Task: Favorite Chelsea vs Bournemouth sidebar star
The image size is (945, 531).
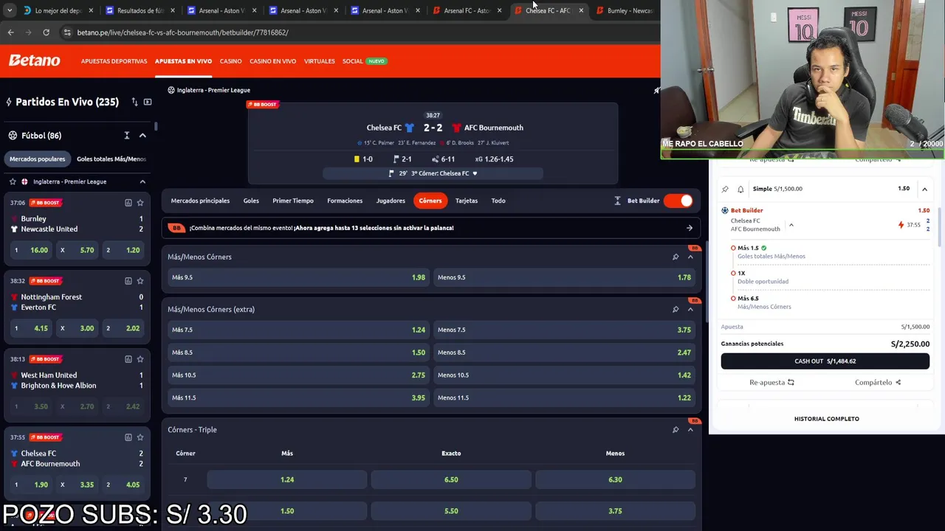Action: [x=140, y=437]
